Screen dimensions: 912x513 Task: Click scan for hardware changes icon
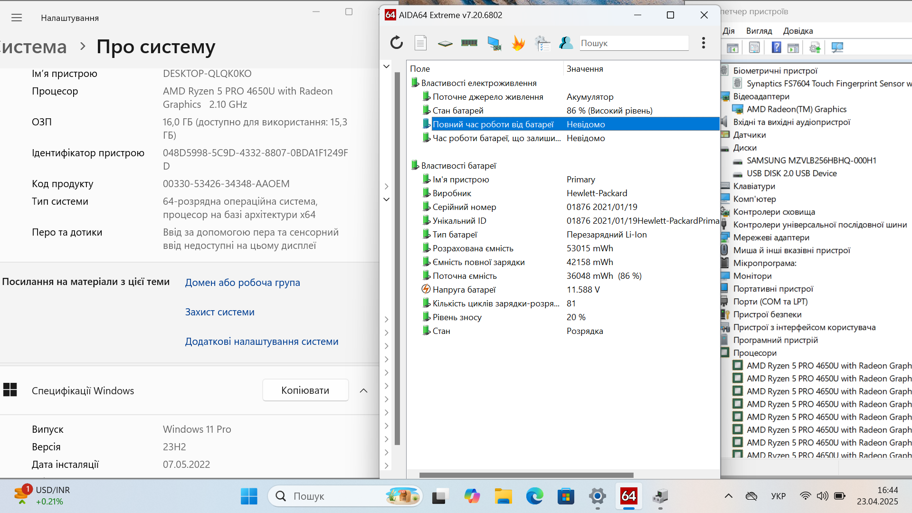coord(837,47)
